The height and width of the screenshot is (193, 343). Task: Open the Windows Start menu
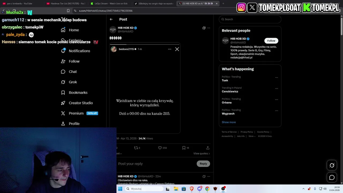[120, 189]
